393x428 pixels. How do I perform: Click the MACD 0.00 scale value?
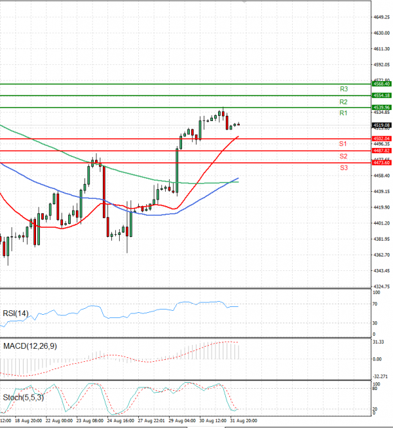[x=377, y=359]
